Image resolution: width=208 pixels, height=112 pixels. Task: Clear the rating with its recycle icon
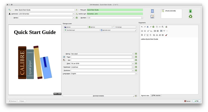136,54
